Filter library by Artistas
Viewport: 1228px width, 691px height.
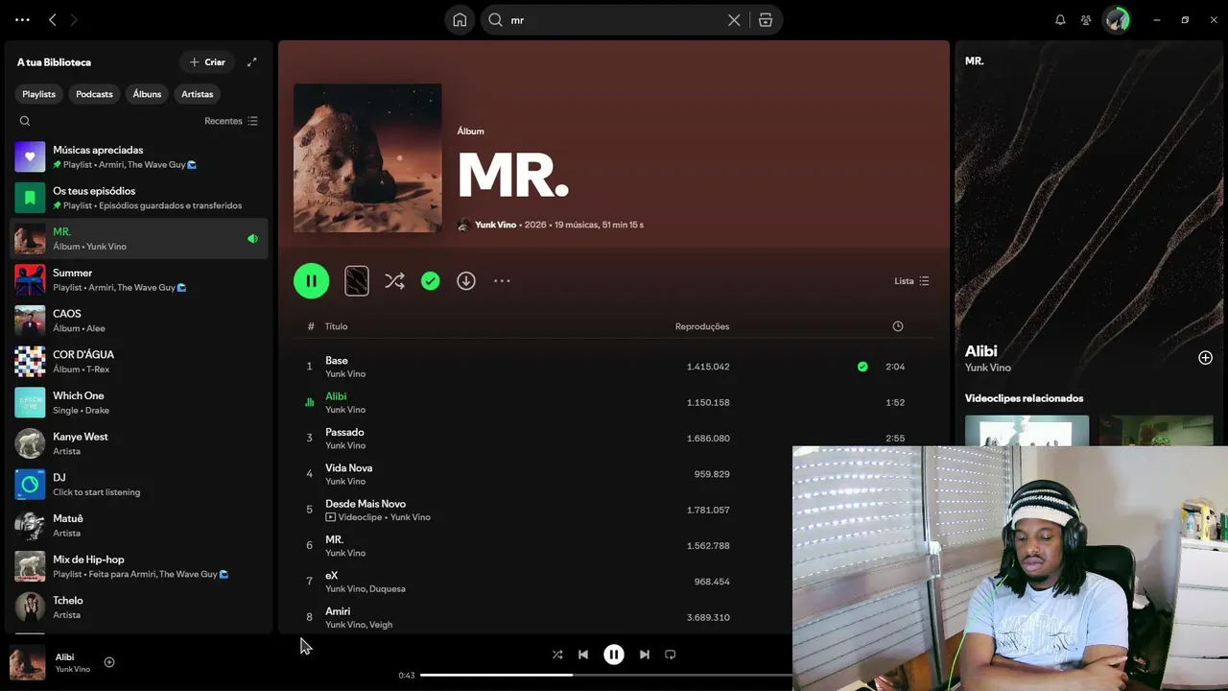[x=198, y=94]
